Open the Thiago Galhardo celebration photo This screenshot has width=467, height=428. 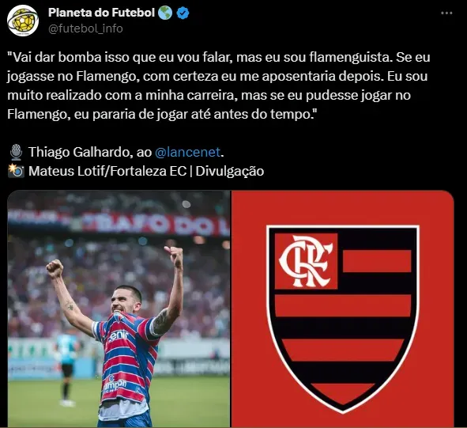point(119,309)
